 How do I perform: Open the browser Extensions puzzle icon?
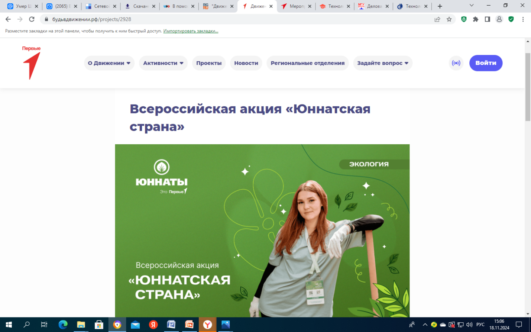tap(476, 19)
